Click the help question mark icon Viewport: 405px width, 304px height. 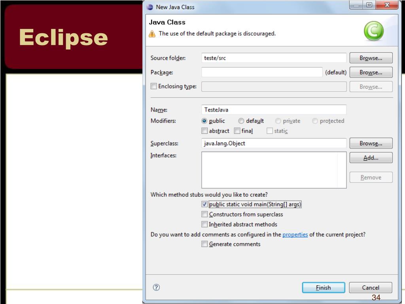[x=156, y=287]
